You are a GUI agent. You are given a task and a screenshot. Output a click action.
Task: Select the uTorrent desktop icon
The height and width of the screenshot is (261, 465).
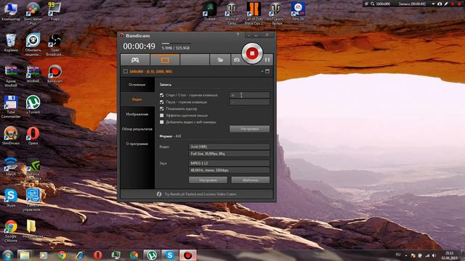(x=33, y=104)
